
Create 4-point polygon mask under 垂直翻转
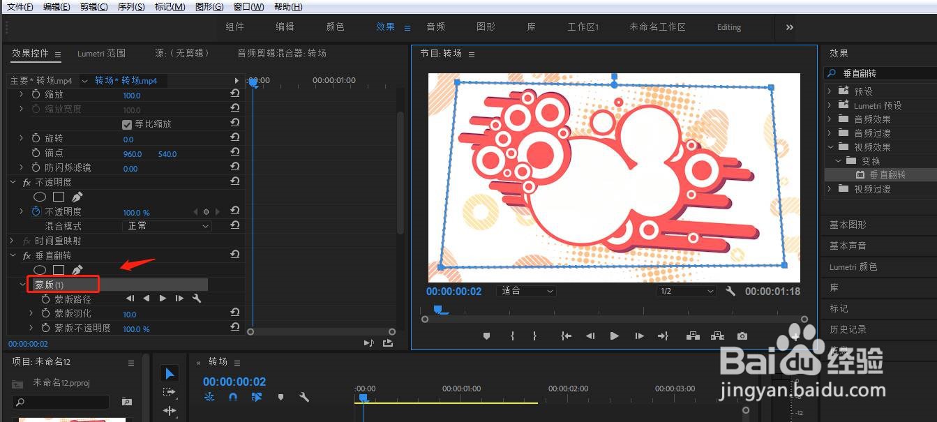click(x=59, y=270)
